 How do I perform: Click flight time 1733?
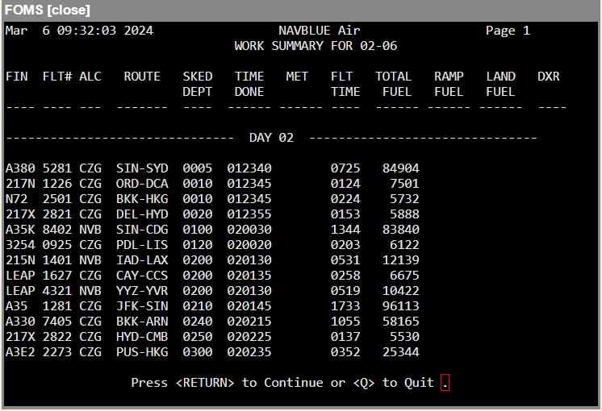[345, 306]
